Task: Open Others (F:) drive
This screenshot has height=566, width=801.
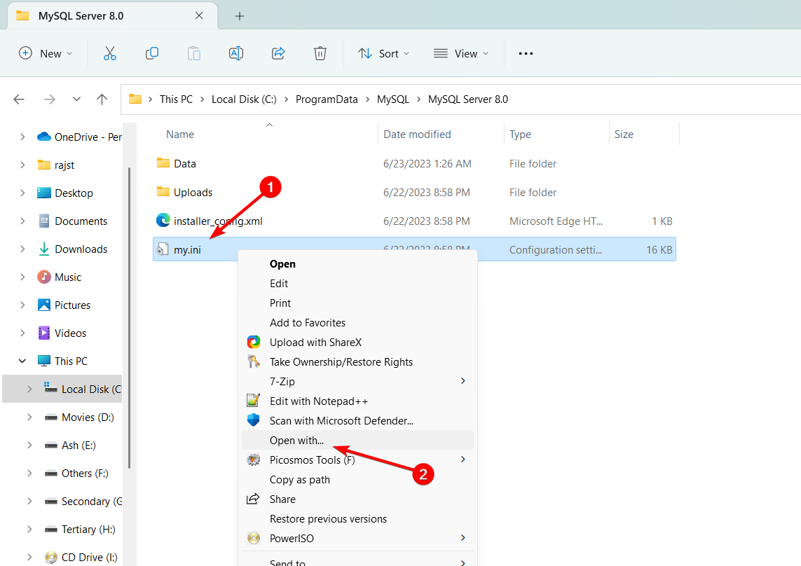Action: pyautogui.click(x=85, y=474)
